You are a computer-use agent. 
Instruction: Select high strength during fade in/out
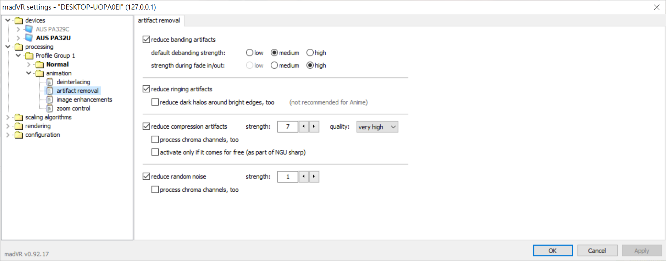pos(310,65)
